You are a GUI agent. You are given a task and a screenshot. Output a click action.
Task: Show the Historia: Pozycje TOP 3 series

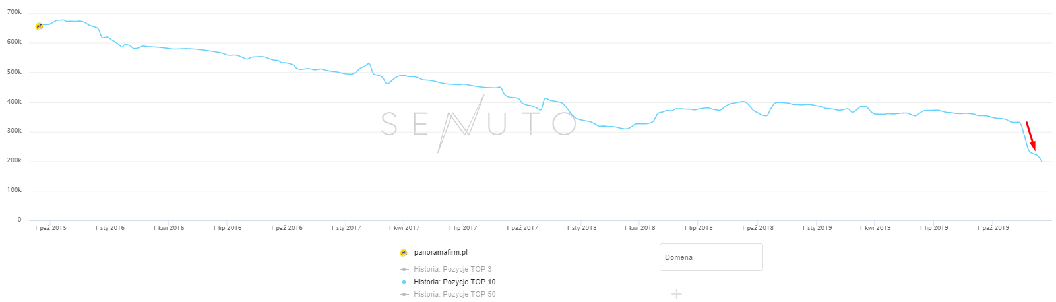click(452, 270)
